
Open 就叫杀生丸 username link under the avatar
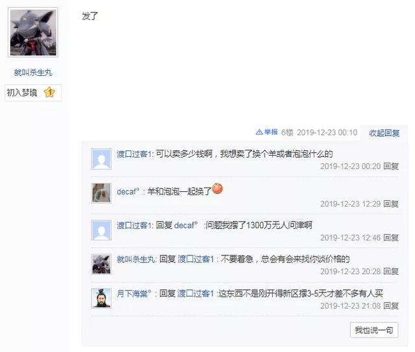click(33, 73)
